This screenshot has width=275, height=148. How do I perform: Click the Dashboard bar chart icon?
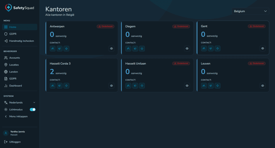point(6,86)
